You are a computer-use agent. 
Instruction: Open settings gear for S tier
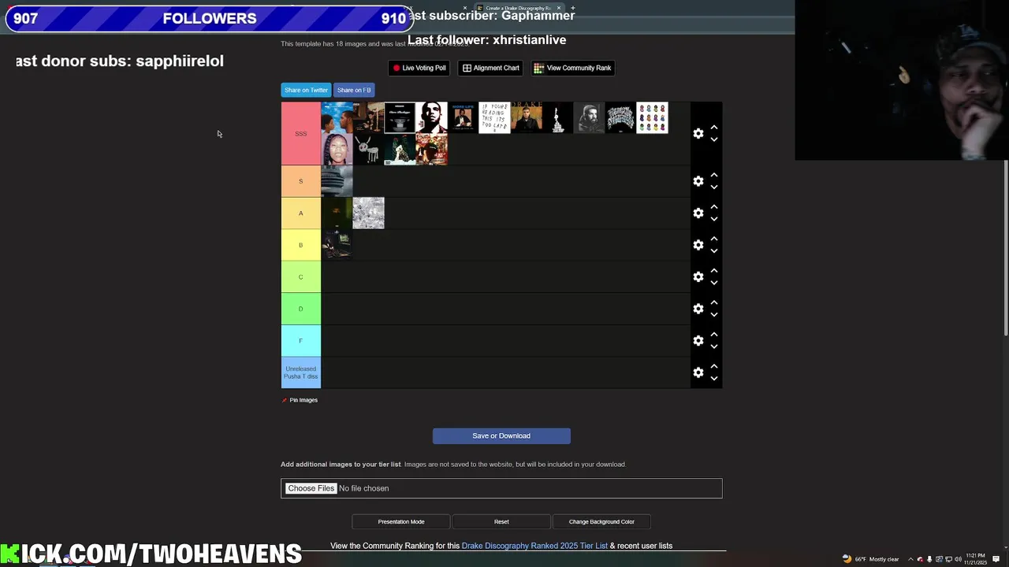tap(698, 181)
